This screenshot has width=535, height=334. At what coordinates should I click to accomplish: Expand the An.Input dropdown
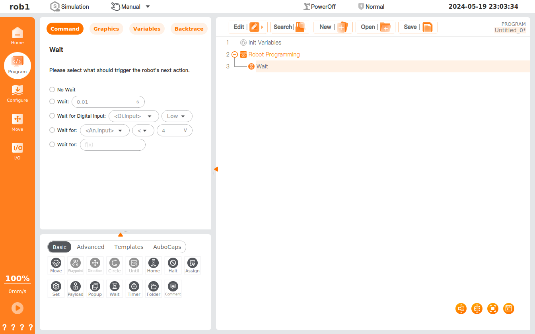pos(105,130)
